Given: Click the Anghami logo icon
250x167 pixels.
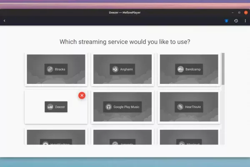Looking at the screenshot, I should pyautogui.click(x=115, y=69).
